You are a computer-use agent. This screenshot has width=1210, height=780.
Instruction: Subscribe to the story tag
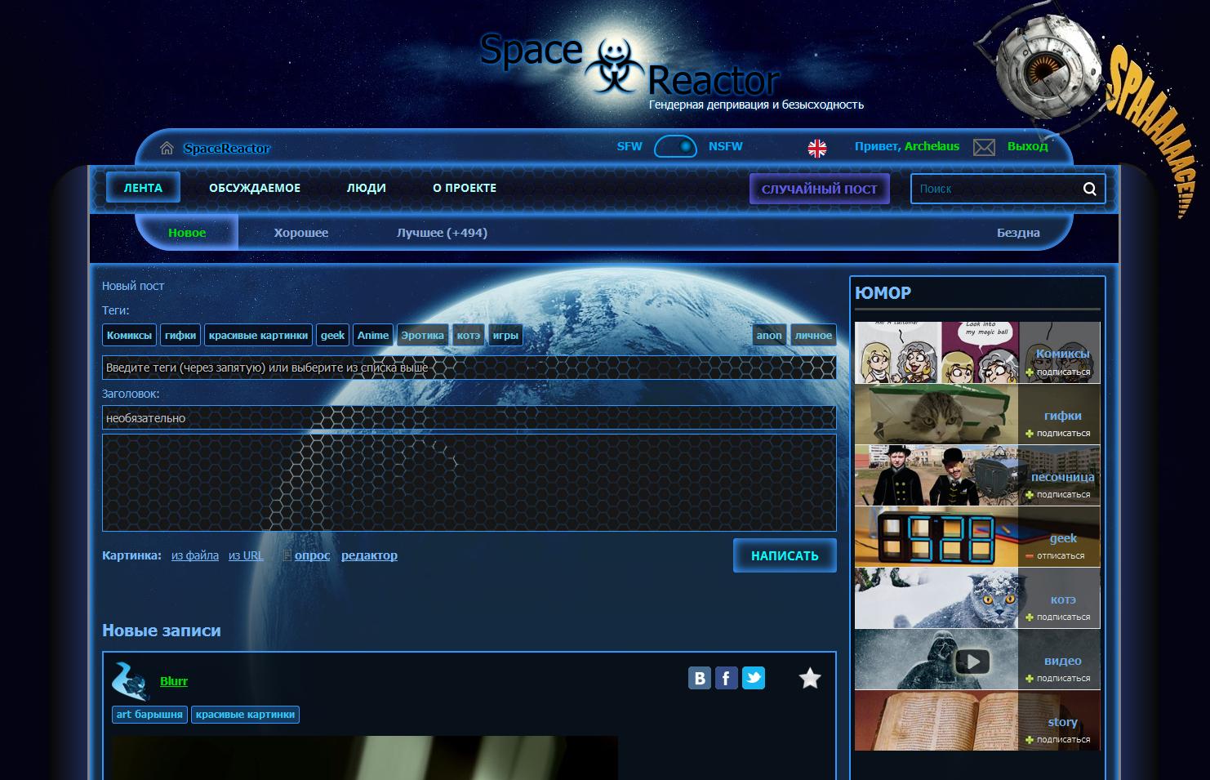pyautogui.click(x=1058, y=739)
